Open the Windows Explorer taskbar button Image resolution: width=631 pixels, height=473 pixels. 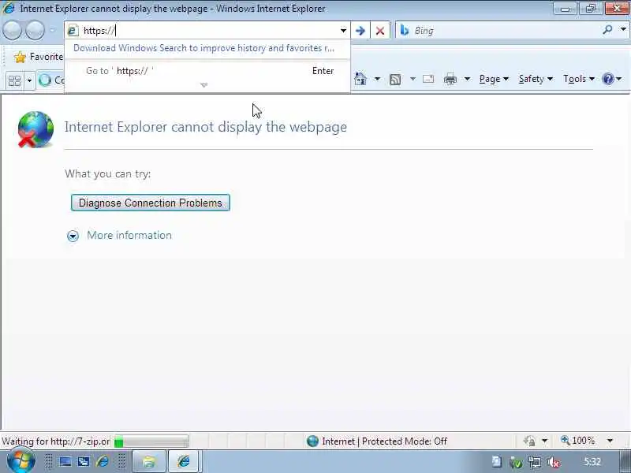149,462
